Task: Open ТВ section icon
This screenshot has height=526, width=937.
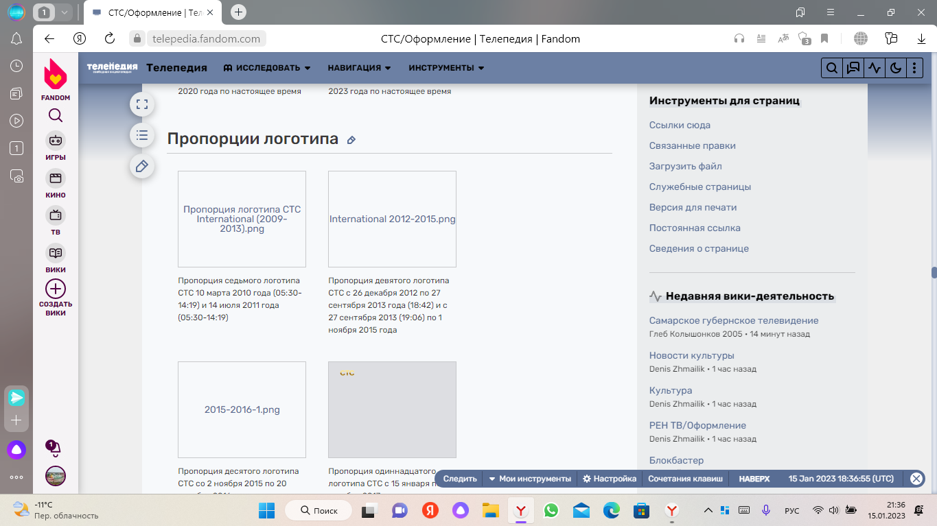Action: point(56,215)
